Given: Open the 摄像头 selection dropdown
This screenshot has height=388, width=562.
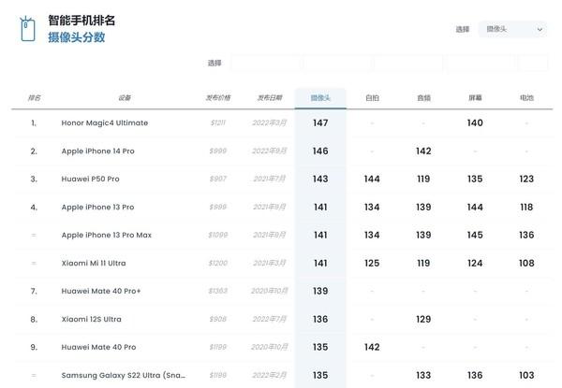Looking at the screenshot, I should click(x=513, y=29).
